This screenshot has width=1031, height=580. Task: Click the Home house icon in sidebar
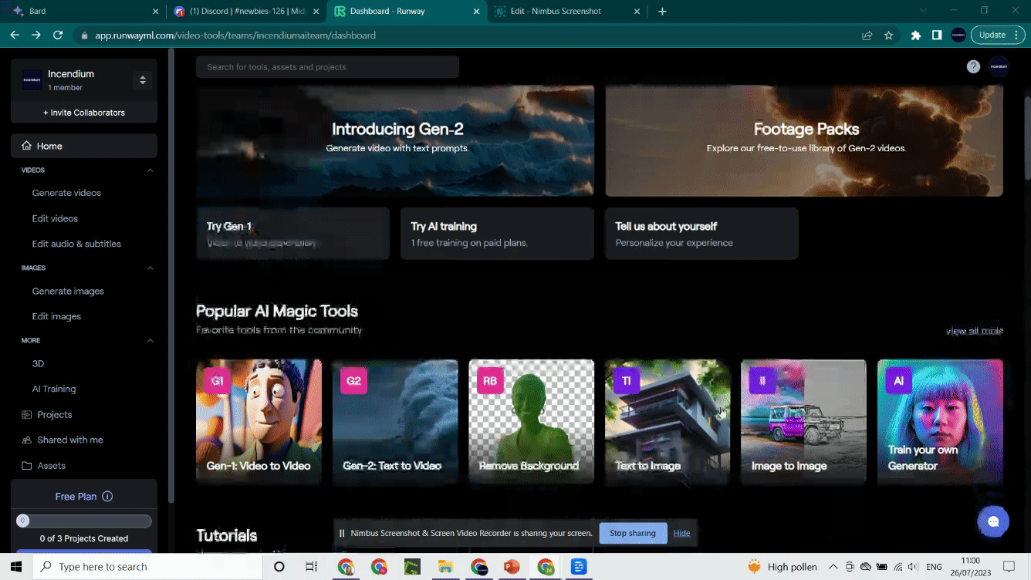click(27, 146)
